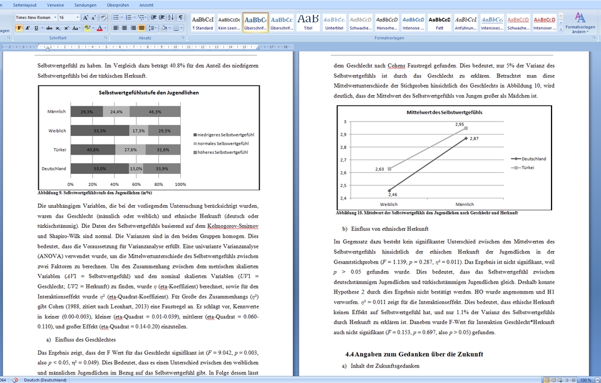
Task: Select the Selbstwertgefühlsstufe bar chart
Action: (x=149, y=138)
